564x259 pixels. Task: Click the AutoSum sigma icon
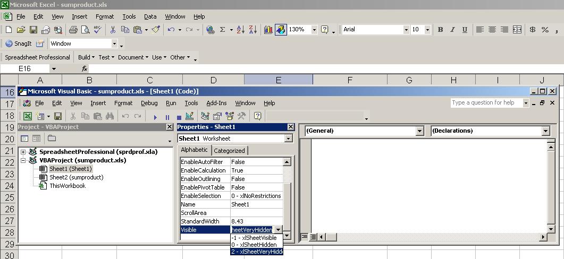click(x=223, y=30)
